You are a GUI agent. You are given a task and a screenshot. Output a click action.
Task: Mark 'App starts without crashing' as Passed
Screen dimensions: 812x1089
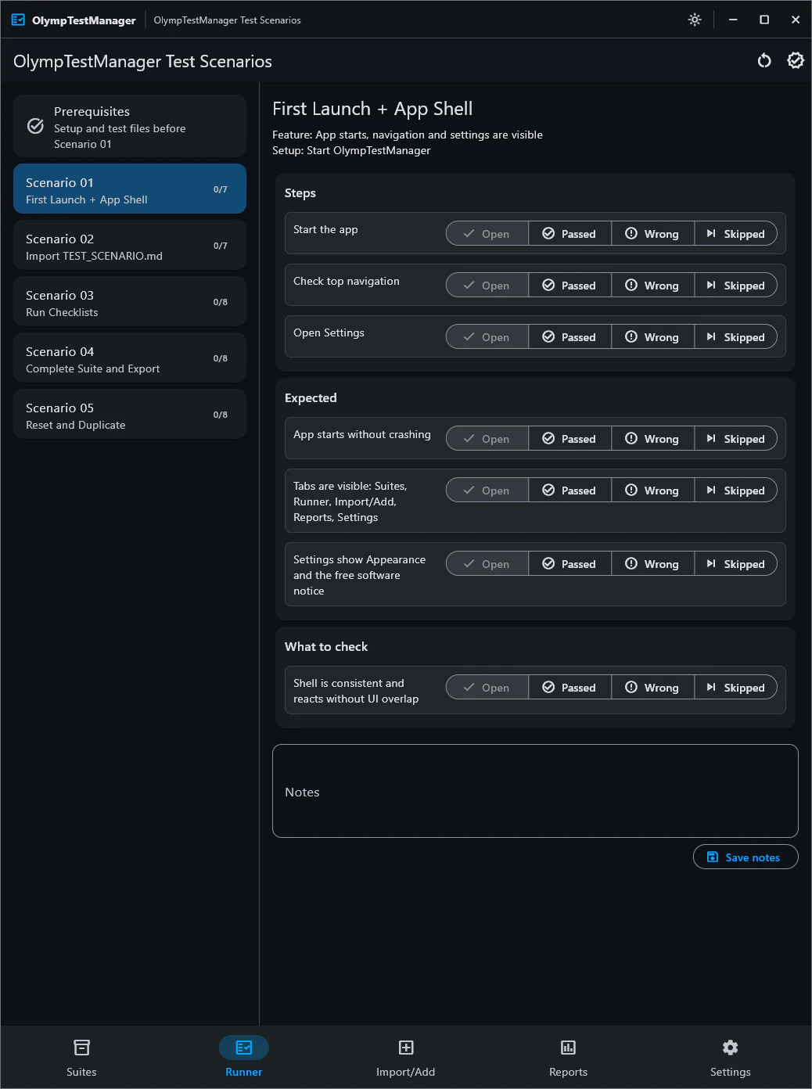(570, 438)
